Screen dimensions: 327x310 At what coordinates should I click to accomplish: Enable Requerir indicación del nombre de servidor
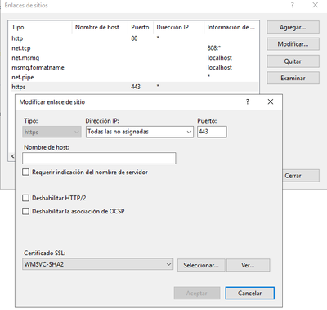25,173
